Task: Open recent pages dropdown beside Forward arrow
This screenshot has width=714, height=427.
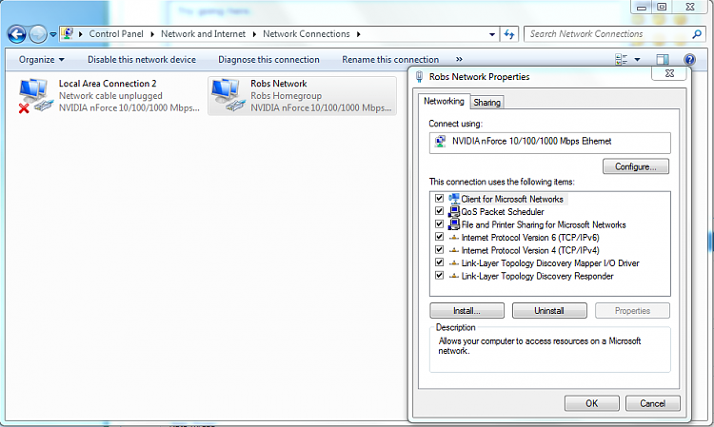Action: tap(52, 34)
